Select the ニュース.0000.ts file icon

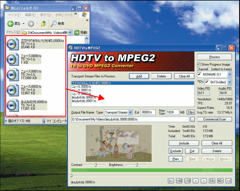tap(13, 59)
